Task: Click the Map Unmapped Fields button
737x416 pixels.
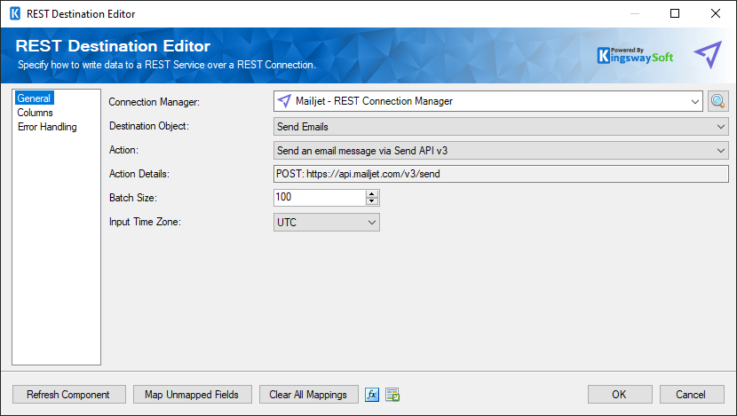Action: 192,395
